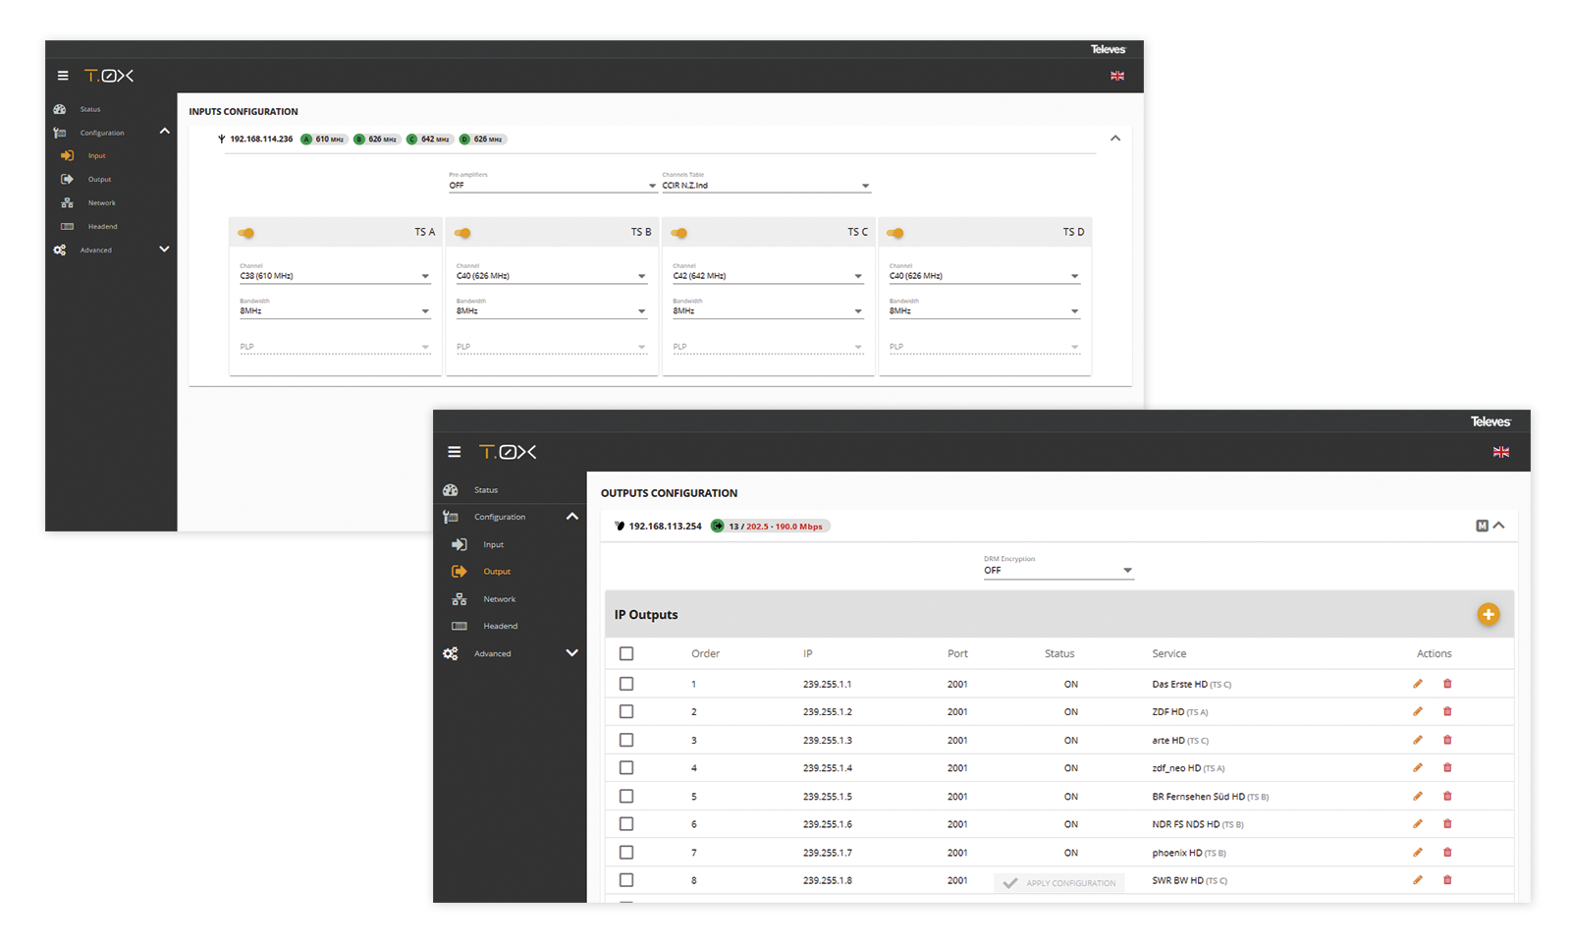Check the box for output order 2

626,711
